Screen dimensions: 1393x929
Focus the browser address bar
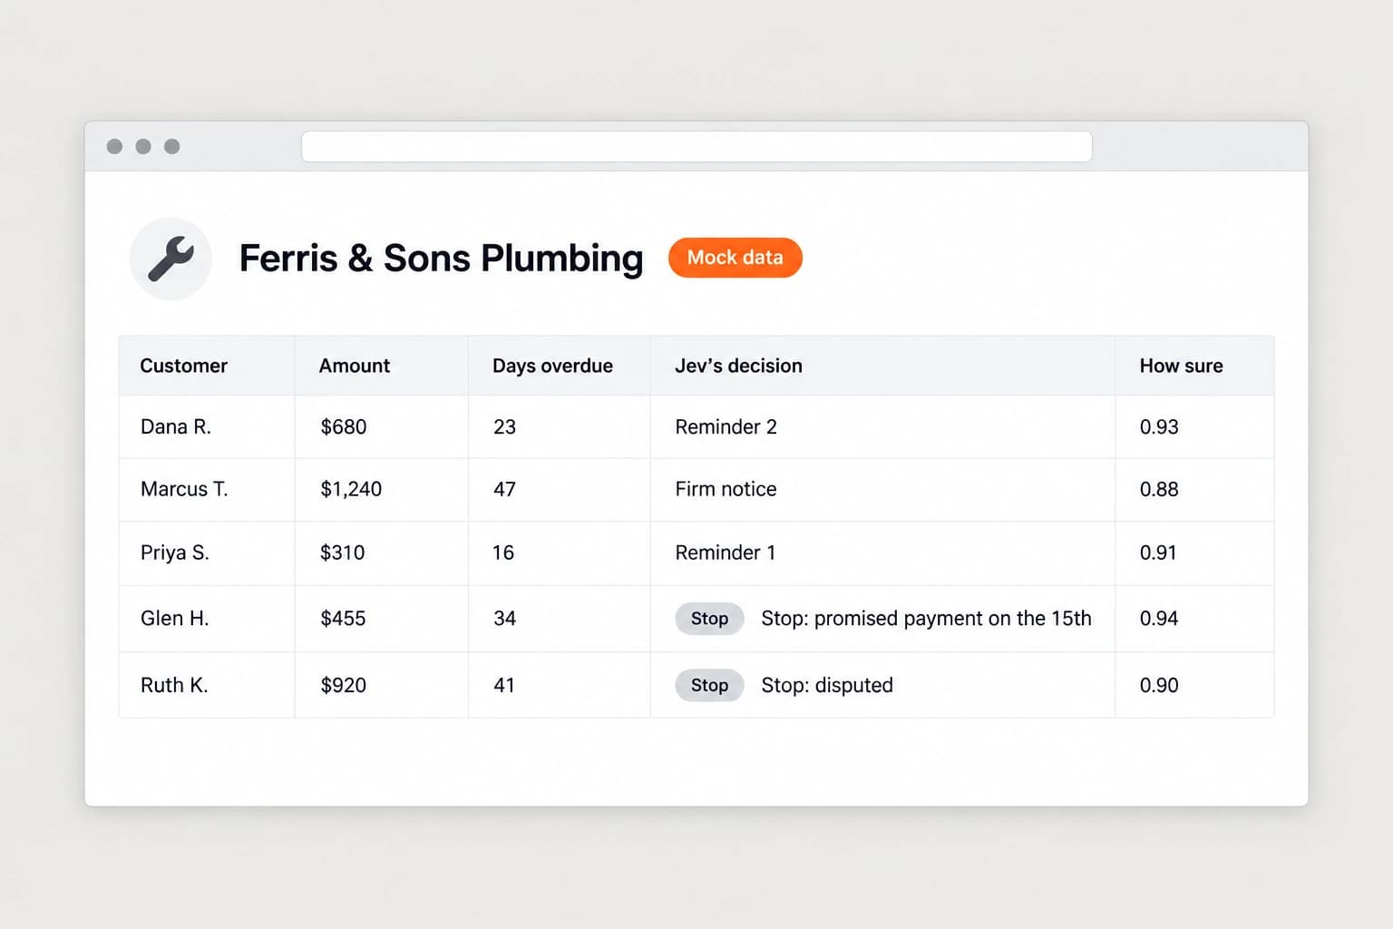696,146
